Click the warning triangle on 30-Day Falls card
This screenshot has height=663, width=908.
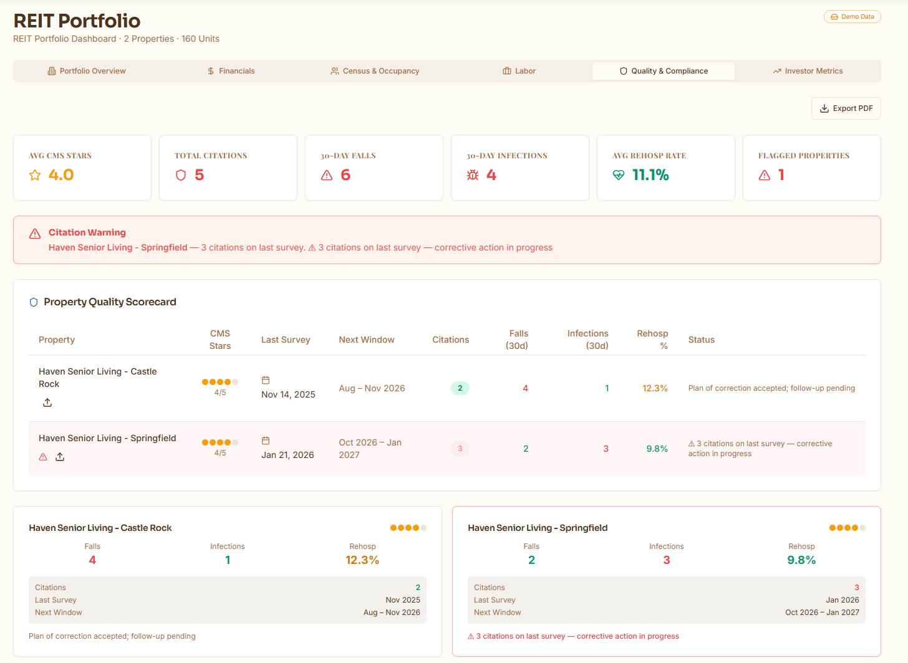(326, 175)
